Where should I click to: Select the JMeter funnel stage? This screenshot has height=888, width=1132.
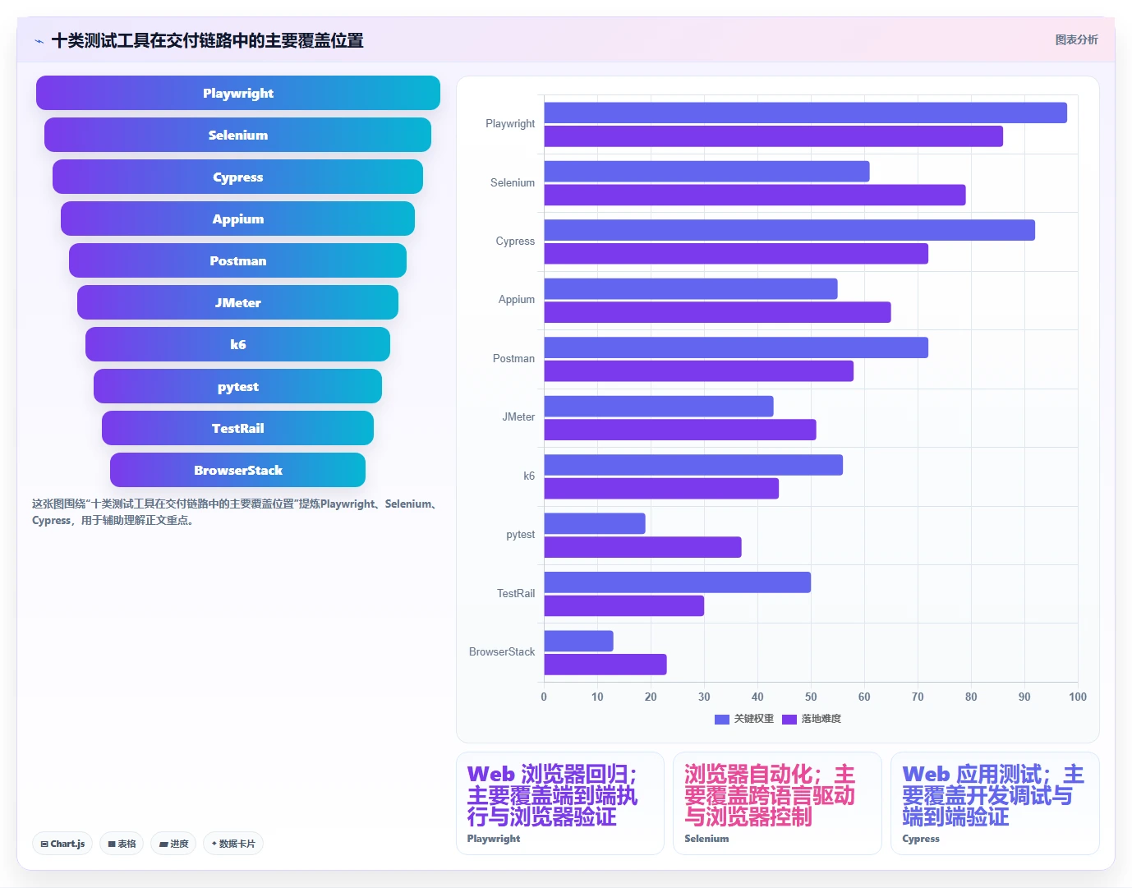click(x=238, y=302)
